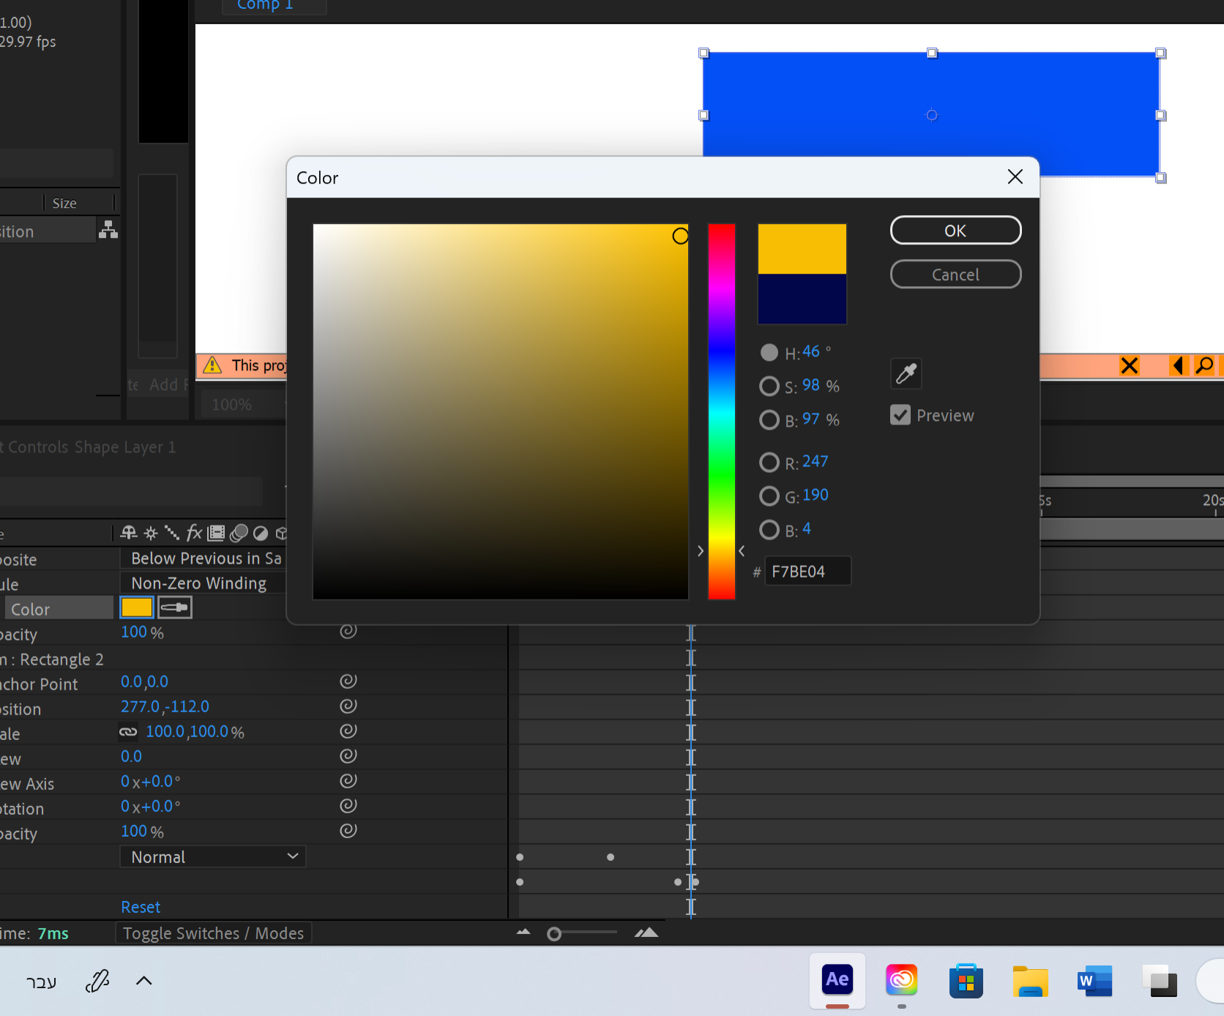
Task: Select the R radio button
Action: pos(769,462)
